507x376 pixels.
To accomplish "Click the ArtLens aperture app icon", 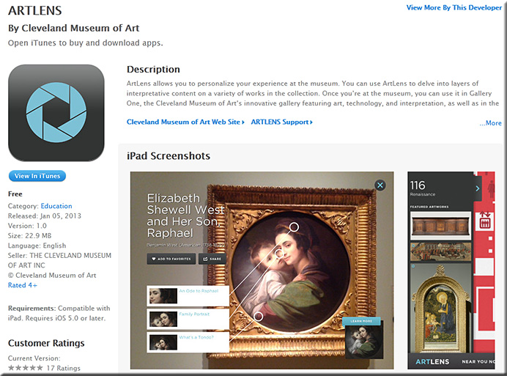I will (56, 113).
